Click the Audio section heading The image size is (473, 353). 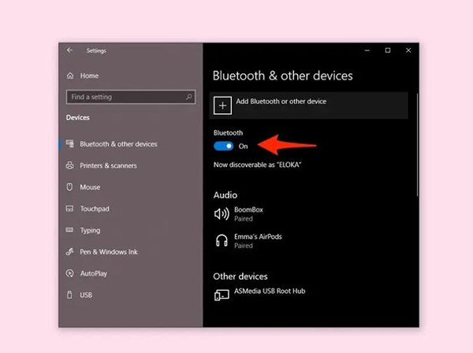pos(225,195)
